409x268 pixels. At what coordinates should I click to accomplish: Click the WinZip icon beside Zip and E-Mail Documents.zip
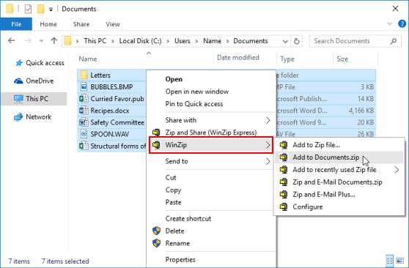point(284,182)
